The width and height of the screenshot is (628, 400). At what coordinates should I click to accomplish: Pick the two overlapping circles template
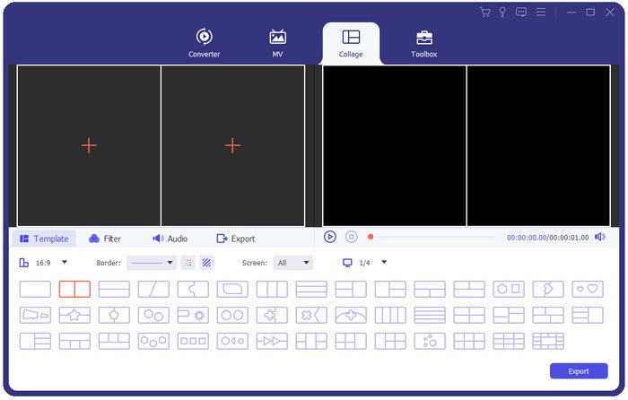pos(153,315)
